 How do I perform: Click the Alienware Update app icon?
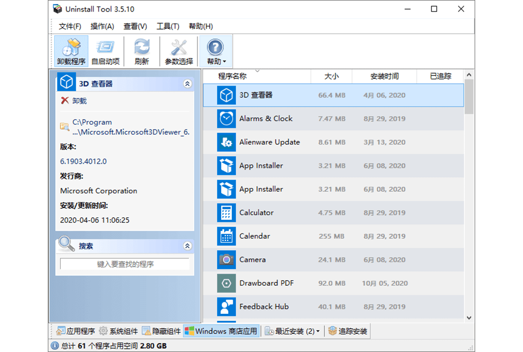[226, 142]
